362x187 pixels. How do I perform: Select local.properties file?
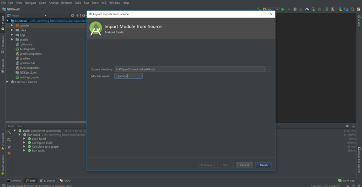[x=27, y=68]
